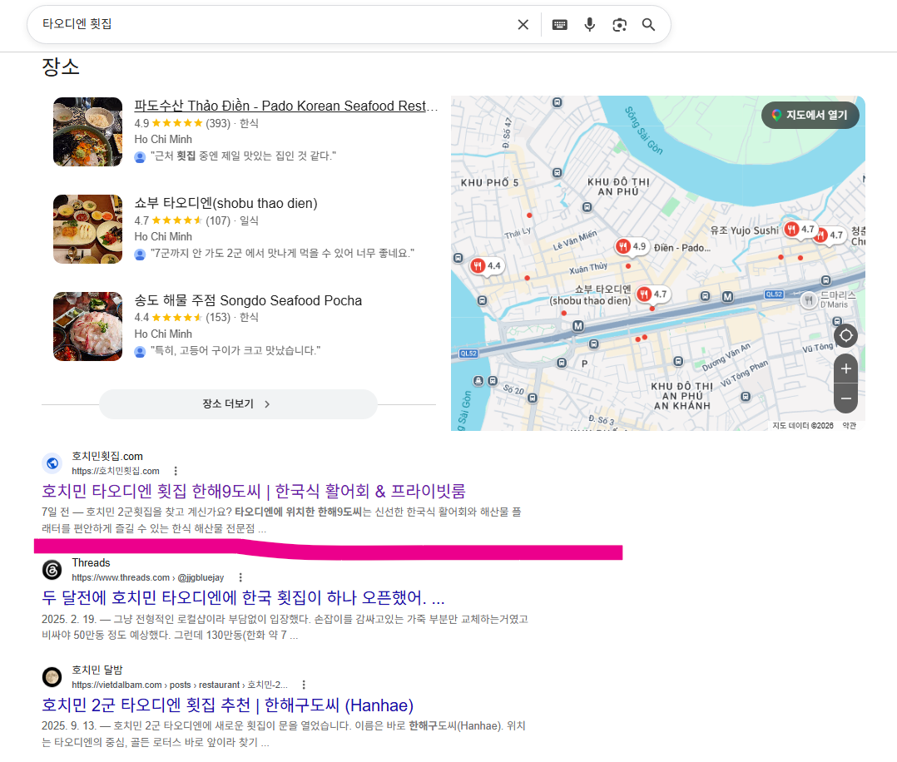Click the Threads site logo icon

tap(52, 570)
